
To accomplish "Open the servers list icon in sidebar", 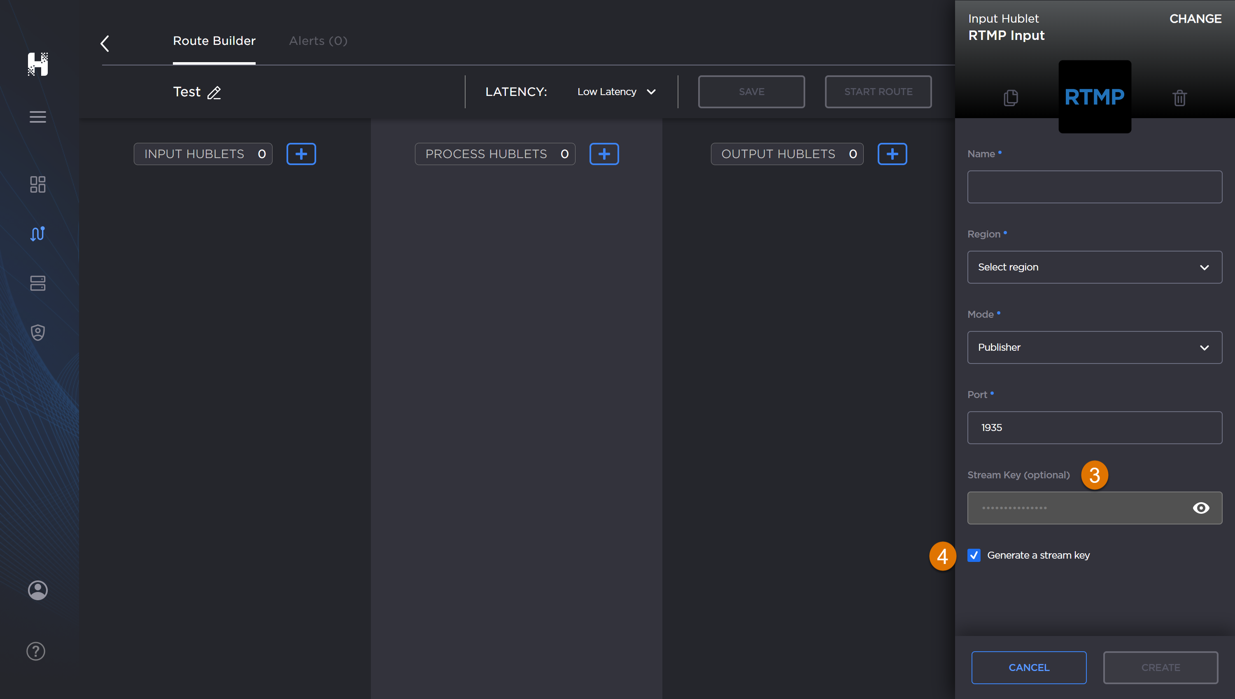I will click(37, 283).
